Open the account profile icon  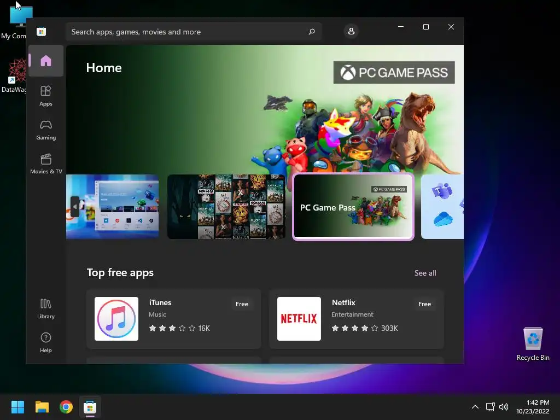[x=351, y=31]
